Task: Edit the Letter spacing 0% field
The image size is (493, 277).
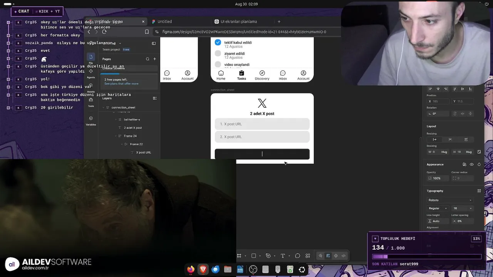Action: (x=462, y=221)
